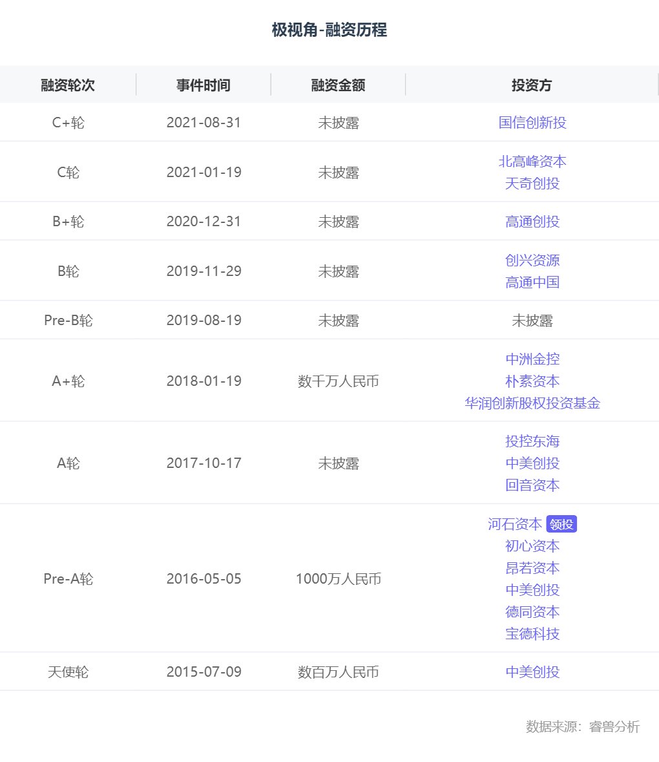Screen dimensions: 659x762
Task: Select the Pre-A轮 round cell
Action: click(68, 579)
